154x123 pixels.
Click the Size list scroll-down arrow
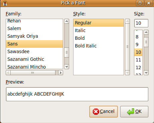point(146,73)
